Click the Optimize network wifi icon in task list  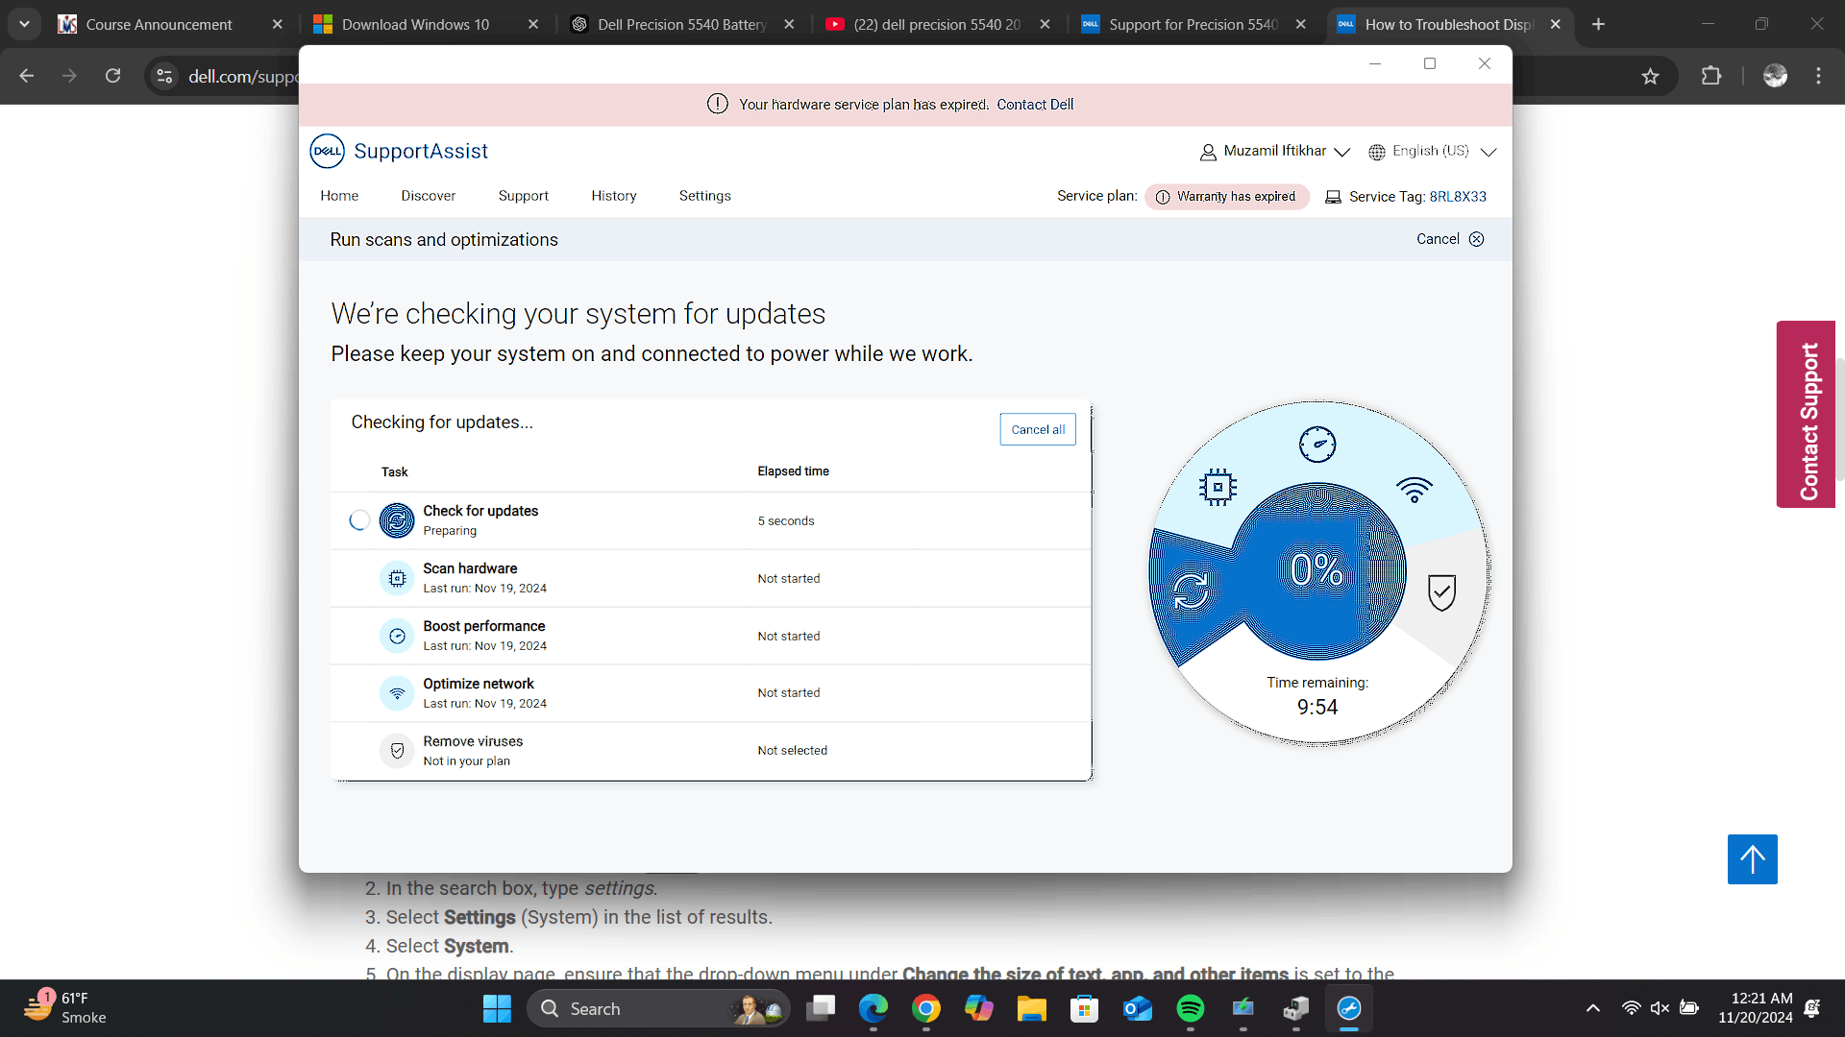[397, 693]
